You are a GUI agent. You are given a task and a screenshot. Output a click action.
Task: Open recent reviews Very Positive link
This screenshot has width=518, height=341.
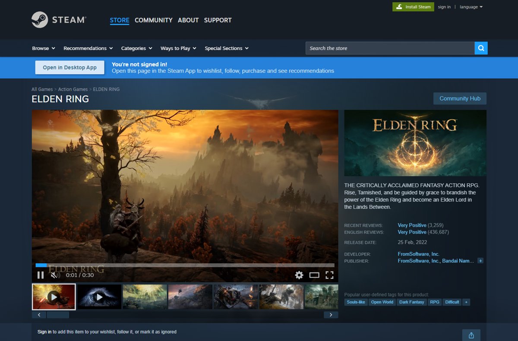point(412,225)
